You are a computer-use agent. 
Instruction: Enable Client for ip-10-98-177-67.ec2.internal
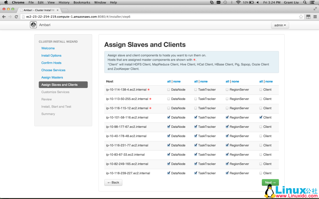pos(260,127)
